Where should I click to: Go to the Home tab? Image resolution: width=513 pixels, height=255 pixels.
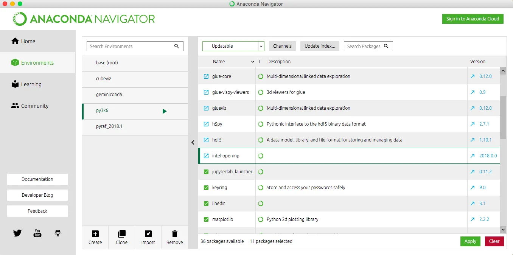pyautogui.click(x=38, y=41)
